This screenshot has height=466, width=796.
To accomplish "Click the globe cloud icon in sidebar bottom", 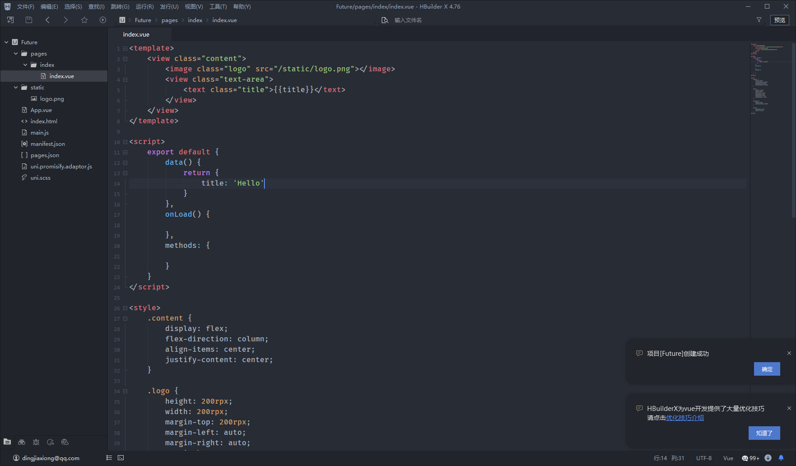I will [65, 442].
